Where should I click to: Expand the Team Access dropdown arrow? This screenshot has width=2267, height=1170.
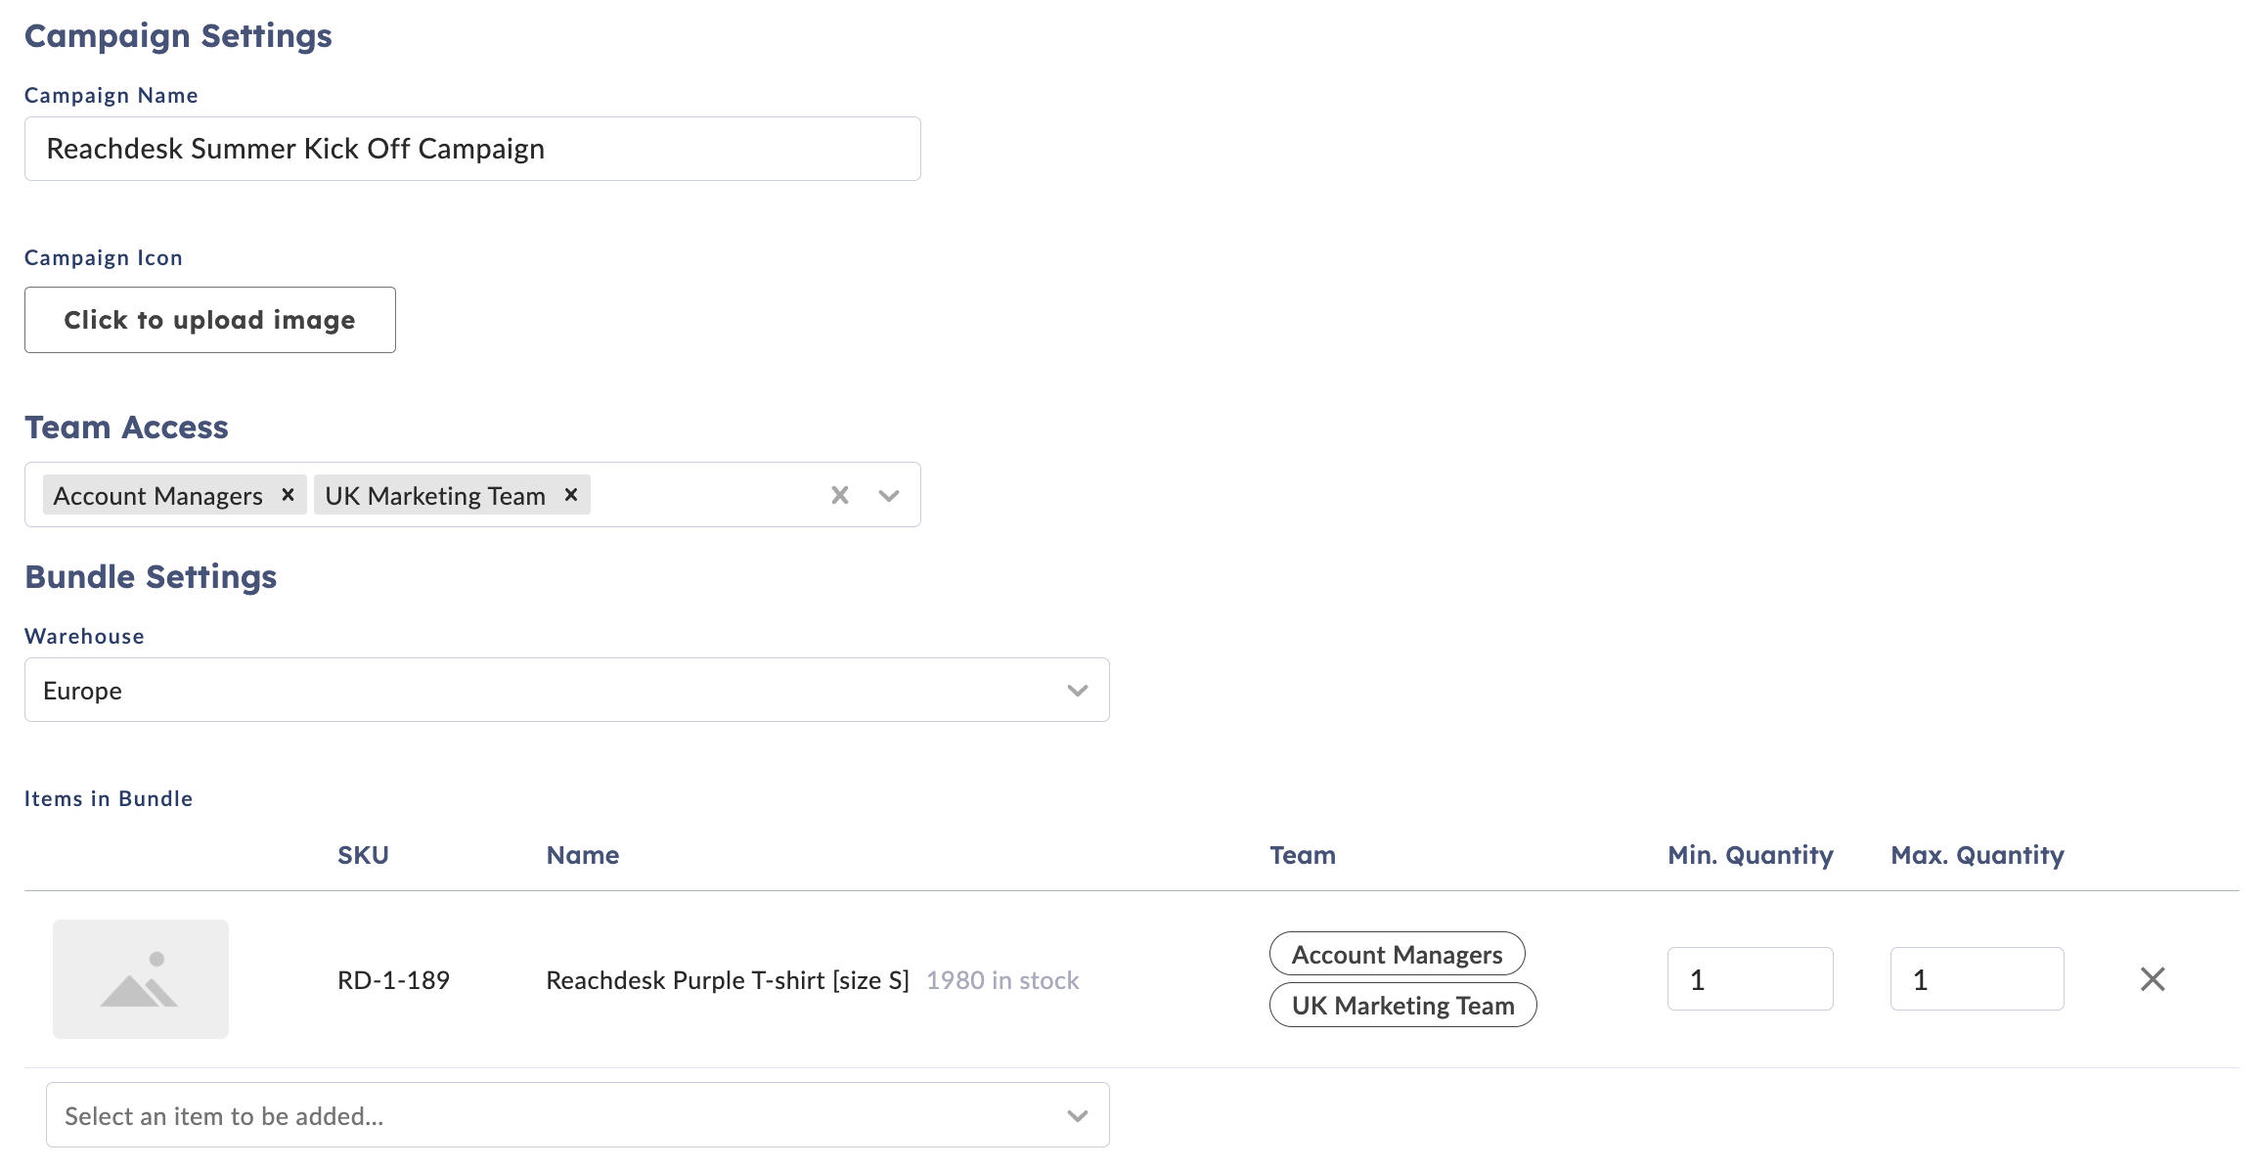click(x=889, y=496)
